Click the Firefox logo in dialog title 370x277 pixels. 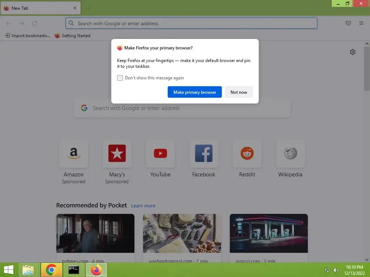120,48
